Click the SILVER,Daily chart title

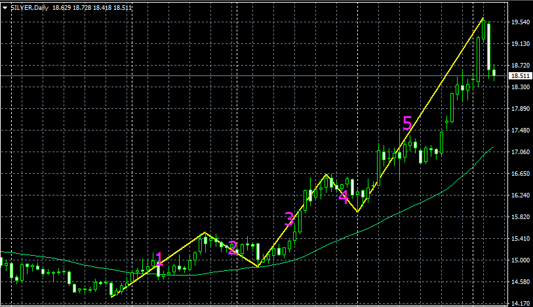(x=30, y=7)
